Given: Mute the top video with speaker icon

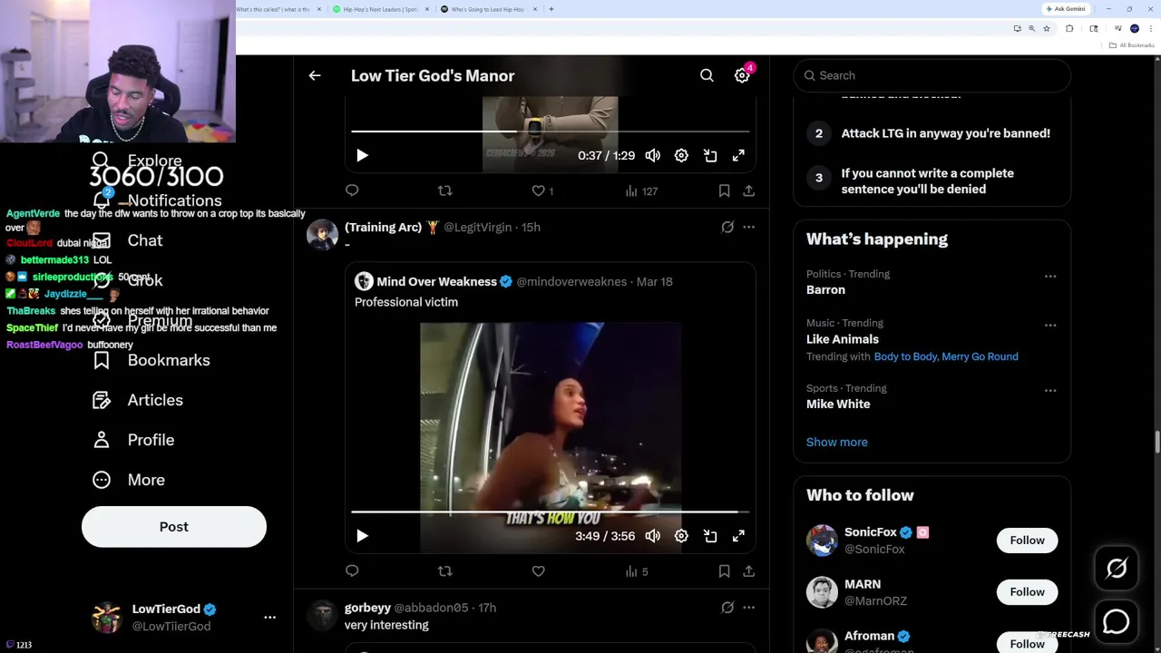Looking at the screenshot, I should pos(653,155).
